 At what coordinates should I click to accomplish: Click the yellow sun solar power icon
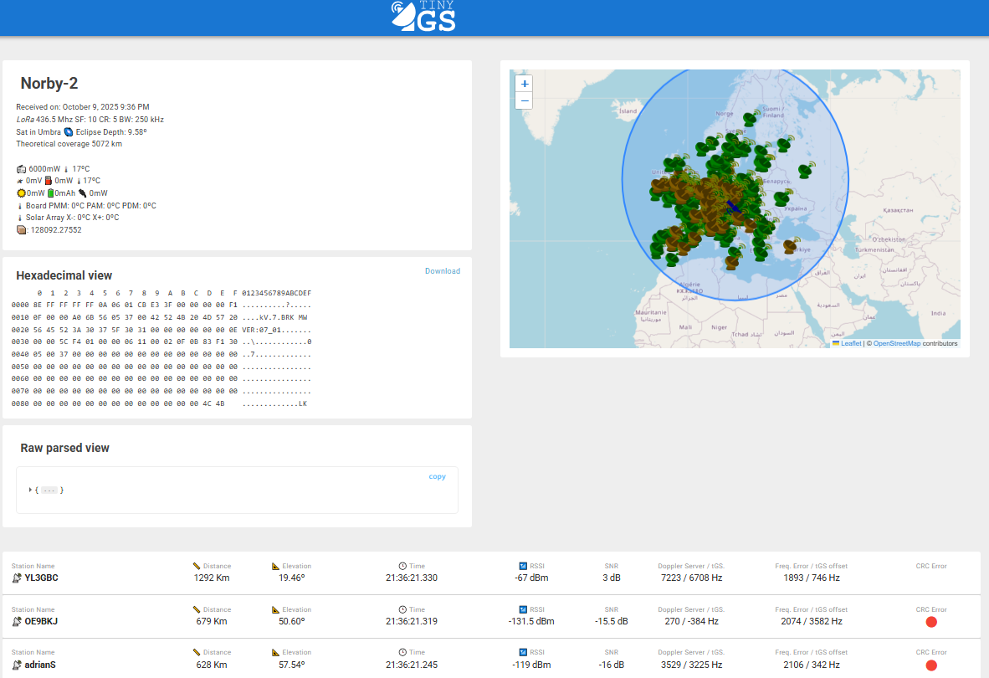[21, 193]
